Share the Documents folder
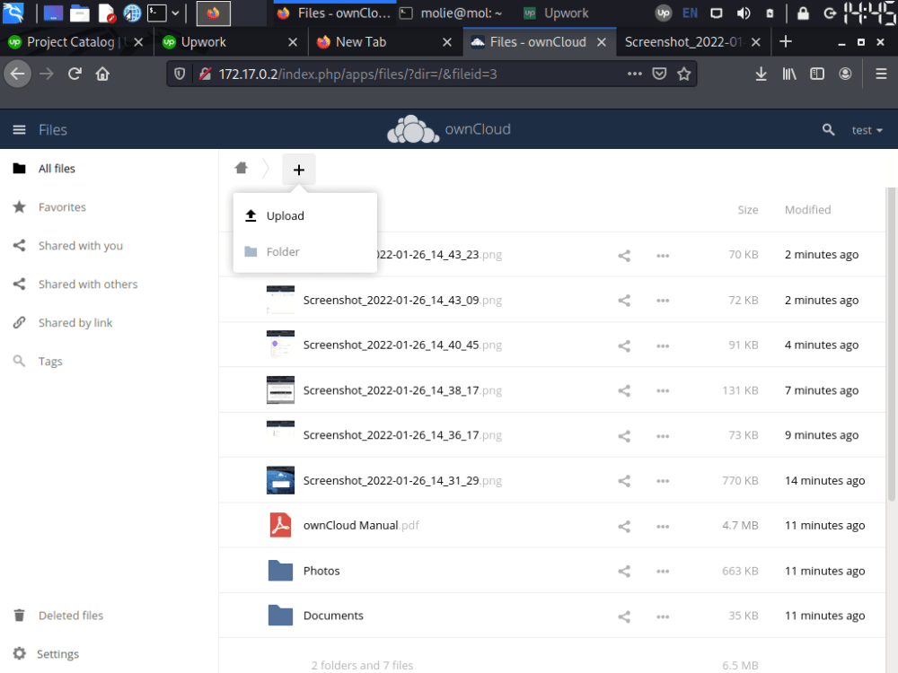This screenshot has height=673, width=898. (x=624, y=616)
